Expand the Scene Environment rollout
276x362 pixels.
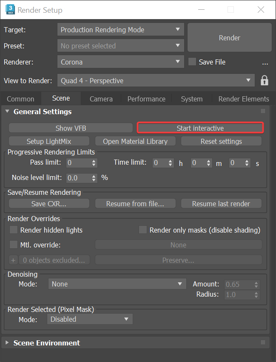[x=7, y=342]
